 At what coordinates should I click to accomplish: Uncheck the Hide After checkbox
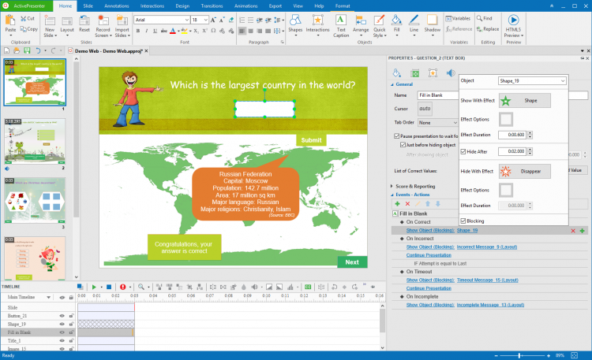tap(463, 151)
